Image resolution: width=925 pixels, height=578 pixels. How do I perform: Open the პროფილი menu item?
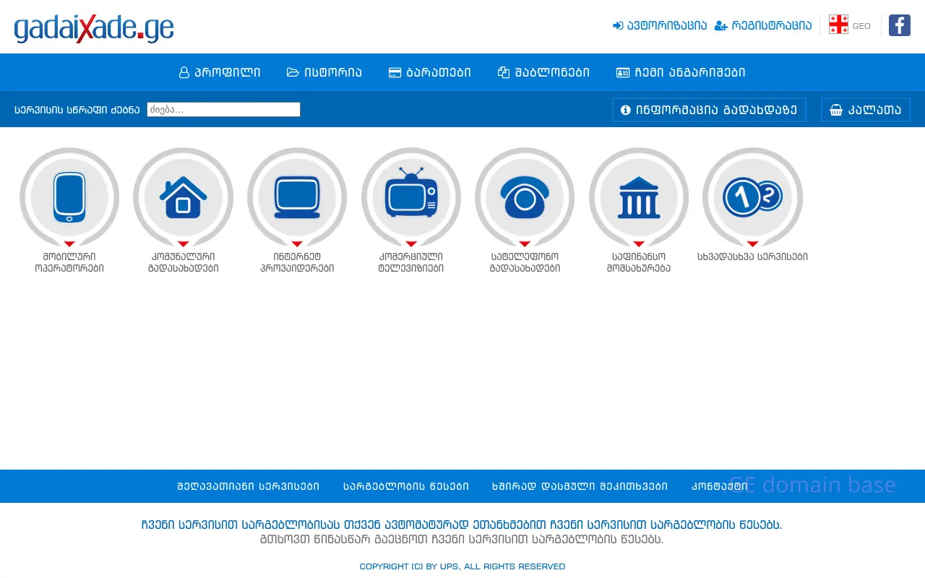tap(220, 72)
